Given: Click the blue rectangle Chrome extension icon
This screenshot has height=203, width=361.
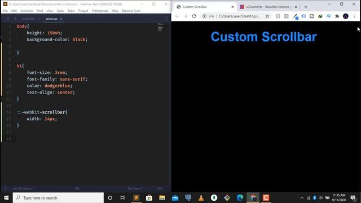Looking at the screenshot, I should pos(303,16).
